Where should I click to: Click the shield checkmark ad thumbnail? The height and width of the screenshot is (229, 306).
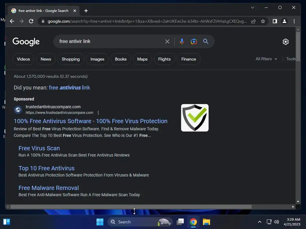(x=195, y=117)
